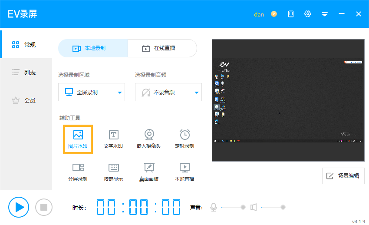Open the 桌面画板 desktop drawing board
The image size is (369, 225).
click(149, 172)
